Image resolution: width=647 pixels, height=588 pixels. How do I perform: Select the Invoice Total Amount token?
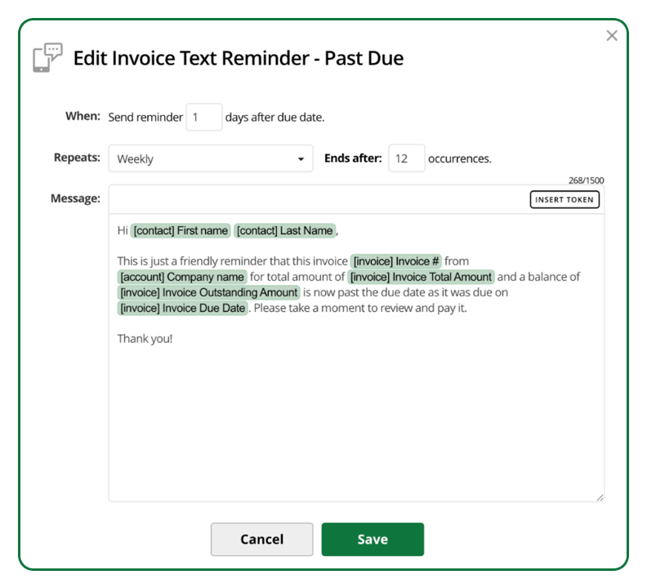click(x=421, y=277)
